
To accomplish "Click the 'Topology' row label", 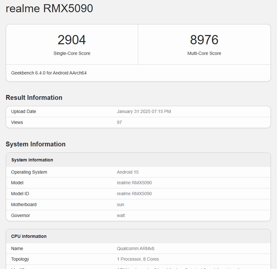I will 20,259.
